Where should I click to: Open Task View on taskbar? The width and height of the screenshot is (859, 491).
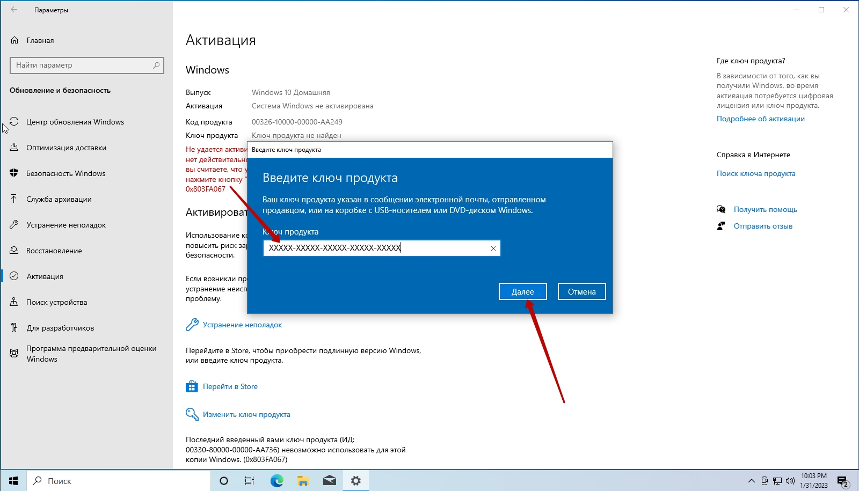[250, 481]
